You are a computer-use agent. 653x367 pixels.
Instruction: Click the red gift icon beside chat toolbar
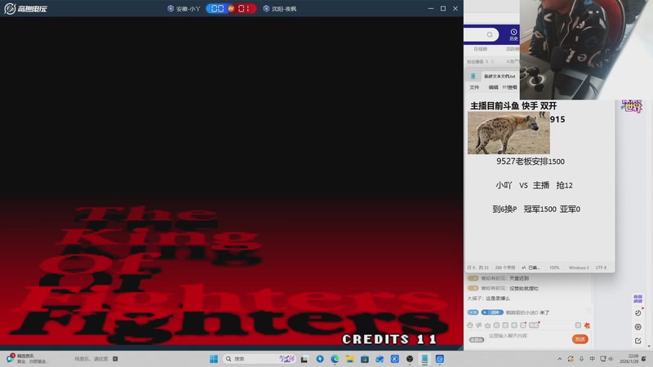pos(587,325)
